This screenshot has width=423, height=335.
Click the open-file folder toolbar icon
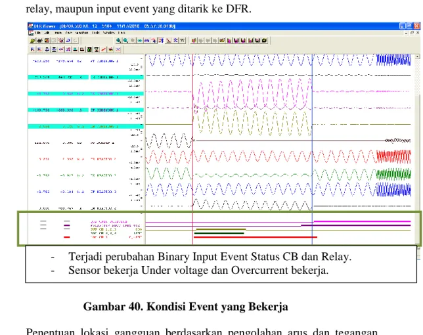33,41
